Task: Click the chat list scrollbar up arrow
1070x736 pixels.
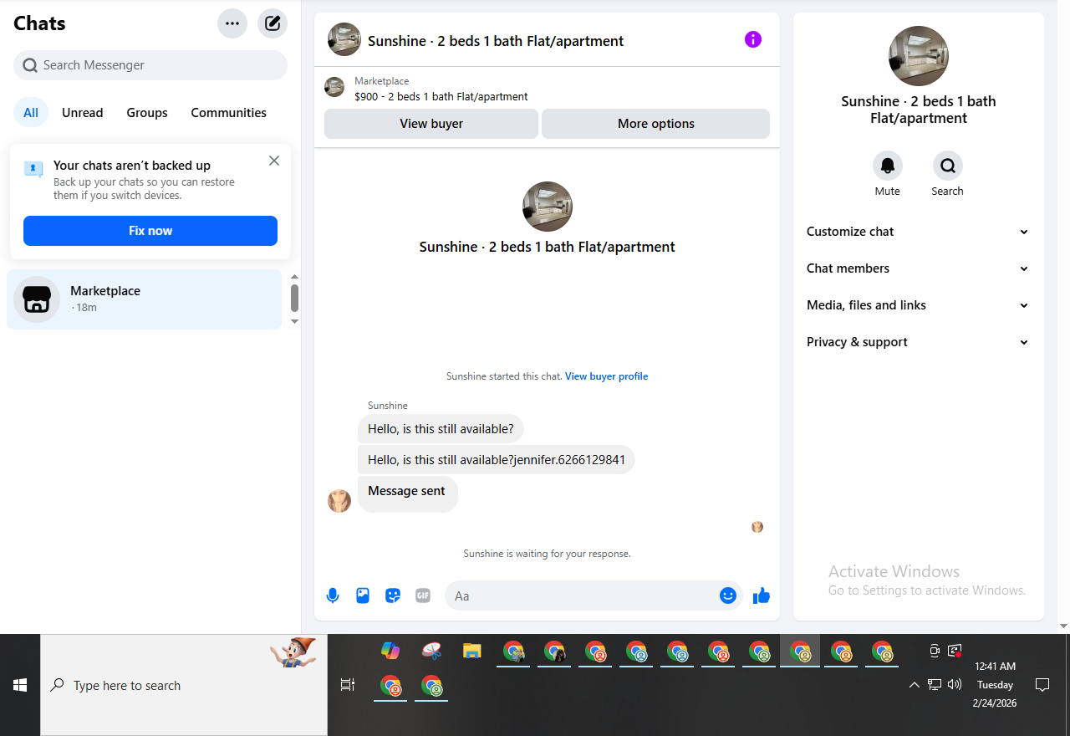Action: tap(294, 277)
